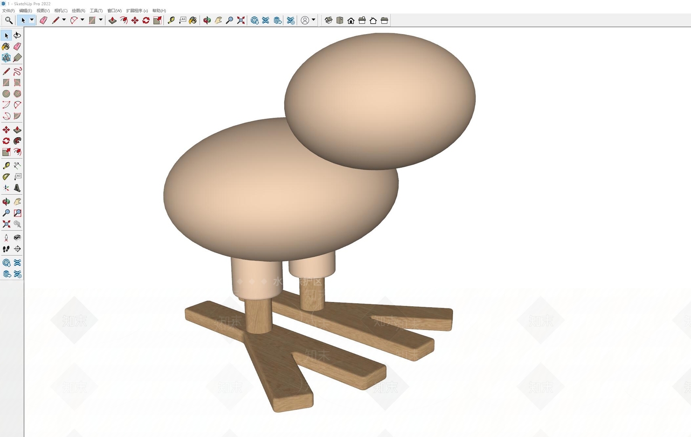Select the Dimension tool

pos(17,166)
